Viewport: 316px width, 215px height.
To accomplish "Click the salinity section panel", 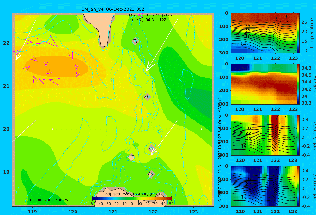I will pyautogui.click(x=264, y=84).
